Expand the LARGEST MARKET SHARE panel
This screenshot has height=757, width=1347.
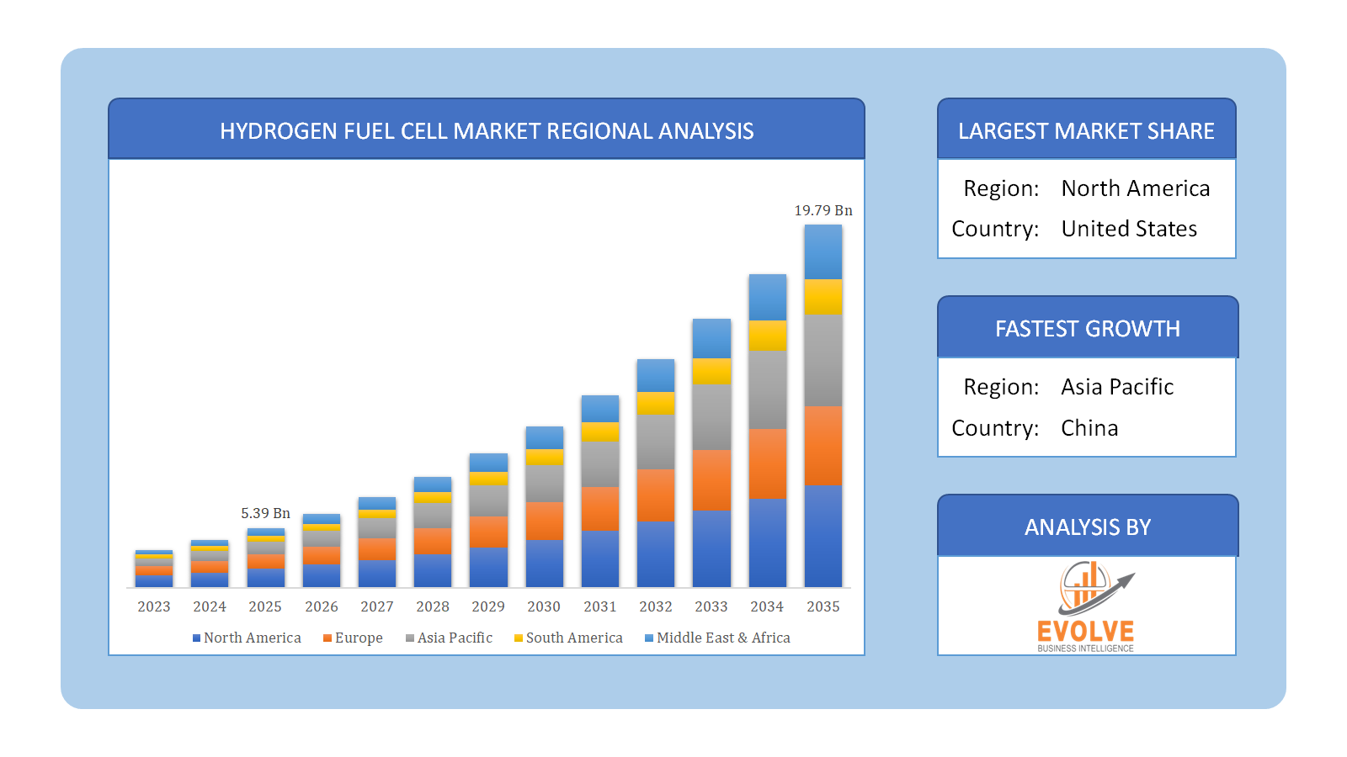coord(1085,130)
